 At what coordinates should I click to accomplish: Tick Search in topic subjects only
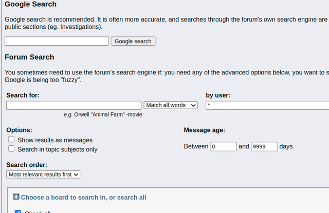click(11, 149)
